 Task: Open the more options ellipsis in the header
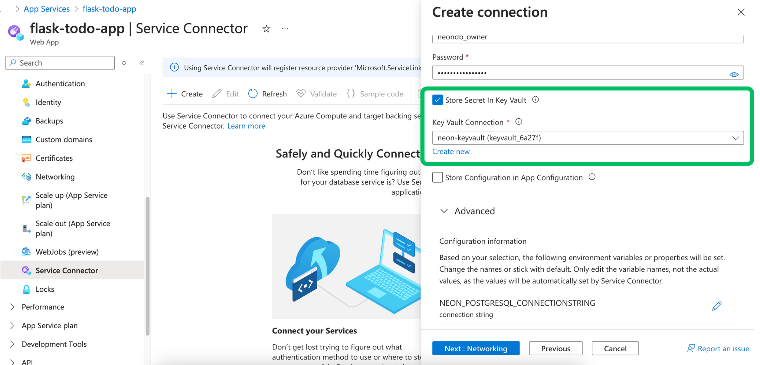tap(285, 29)
